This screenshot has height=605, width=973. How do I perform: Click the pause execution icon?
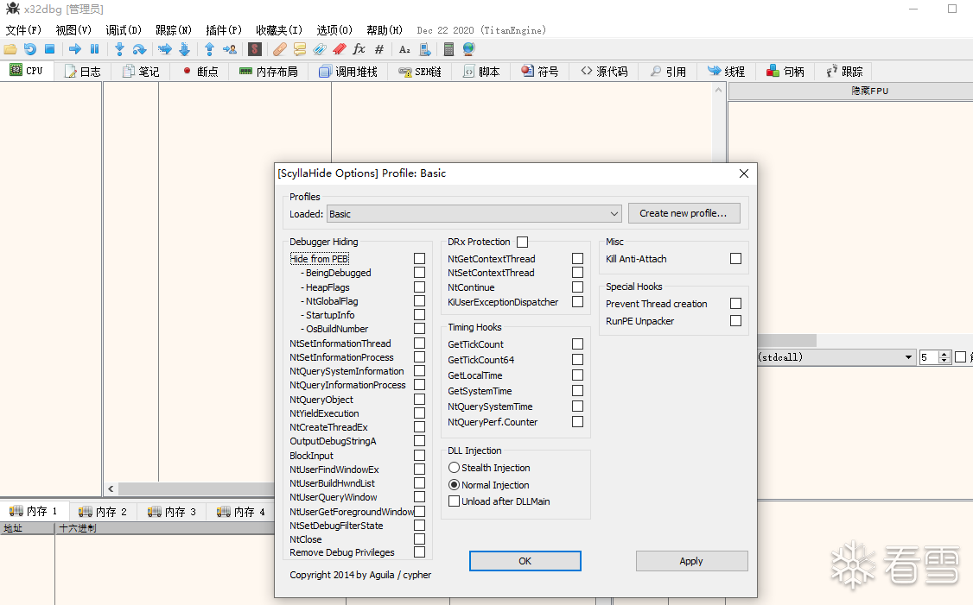click(94, 49)
